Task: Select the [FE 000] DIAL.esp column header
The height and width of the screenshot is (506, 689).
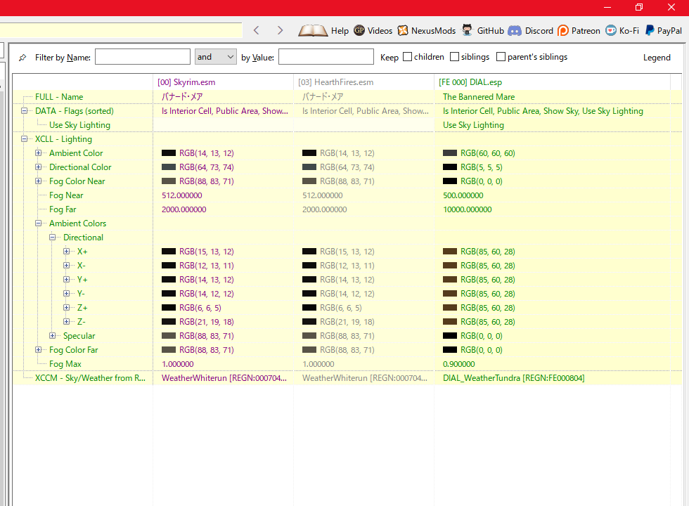Action: [553, 82]
